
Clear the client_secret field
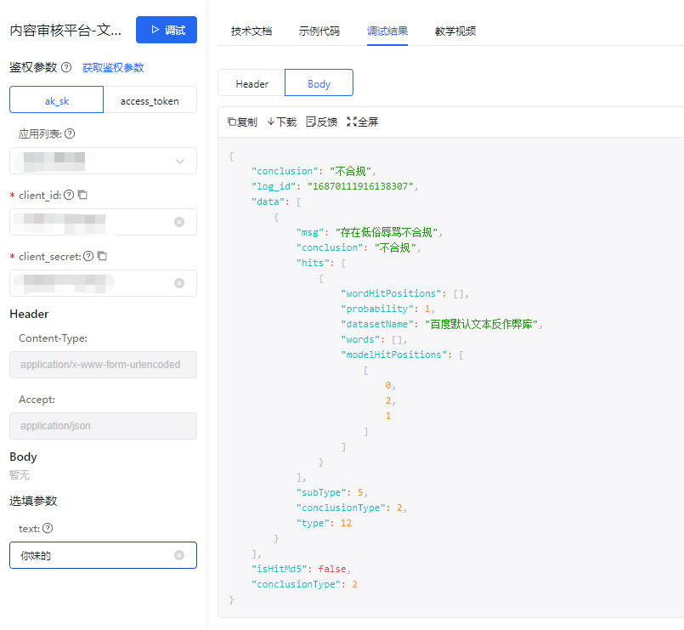click(179, 283)
